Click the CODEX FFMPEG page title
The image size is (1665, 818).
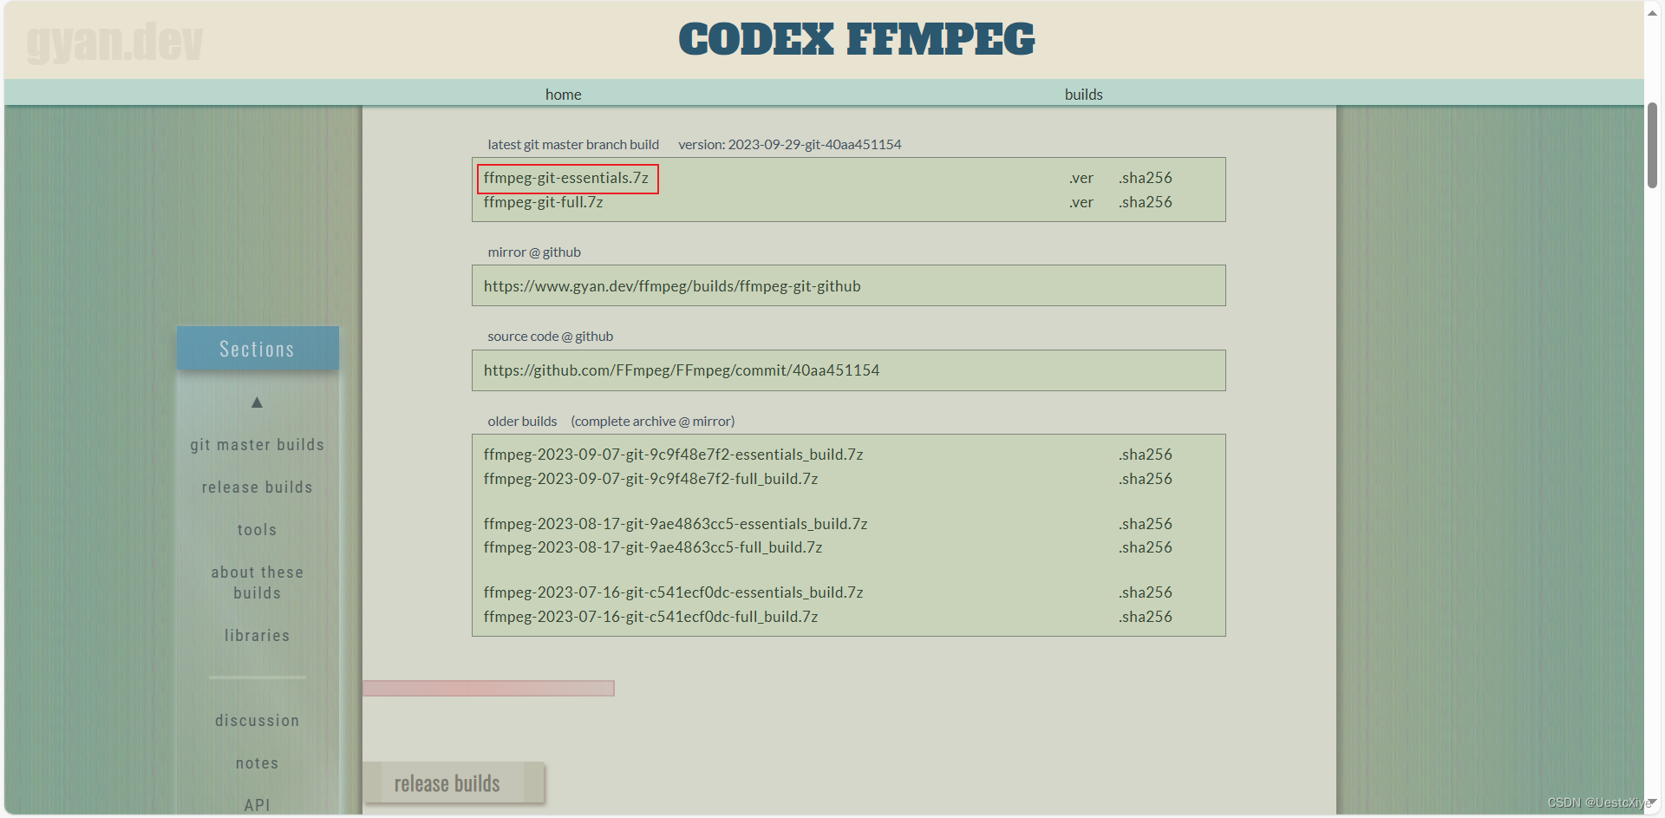857,40
